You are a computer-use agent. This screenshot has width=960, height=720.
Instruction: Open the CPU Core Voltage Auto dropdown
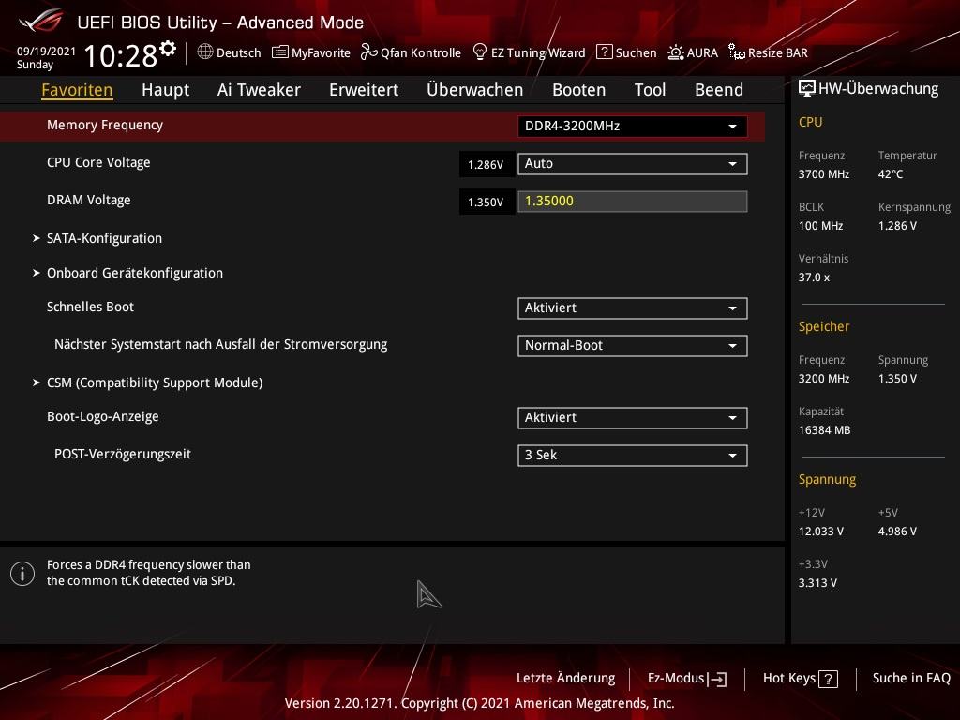(x=633, y=164)
